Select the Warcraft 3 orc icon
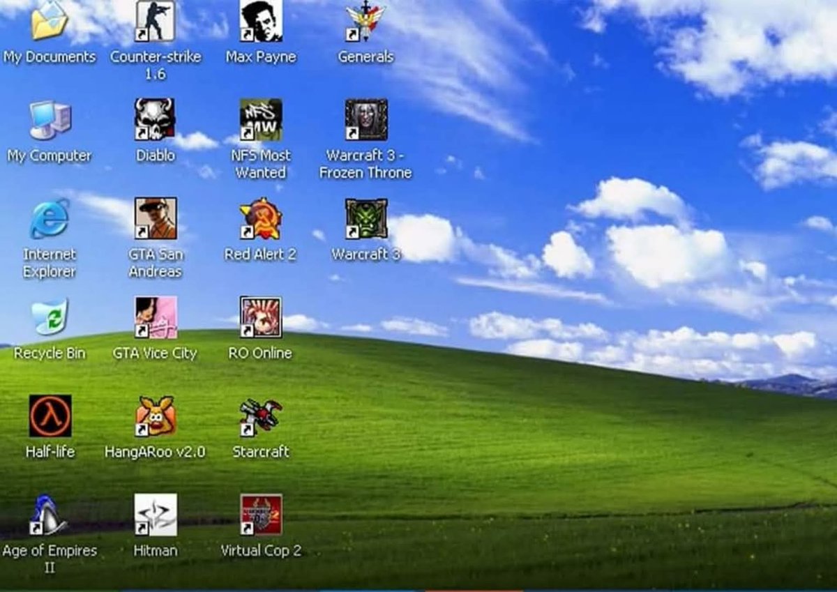Screen dimensions: 837x592 365,218
